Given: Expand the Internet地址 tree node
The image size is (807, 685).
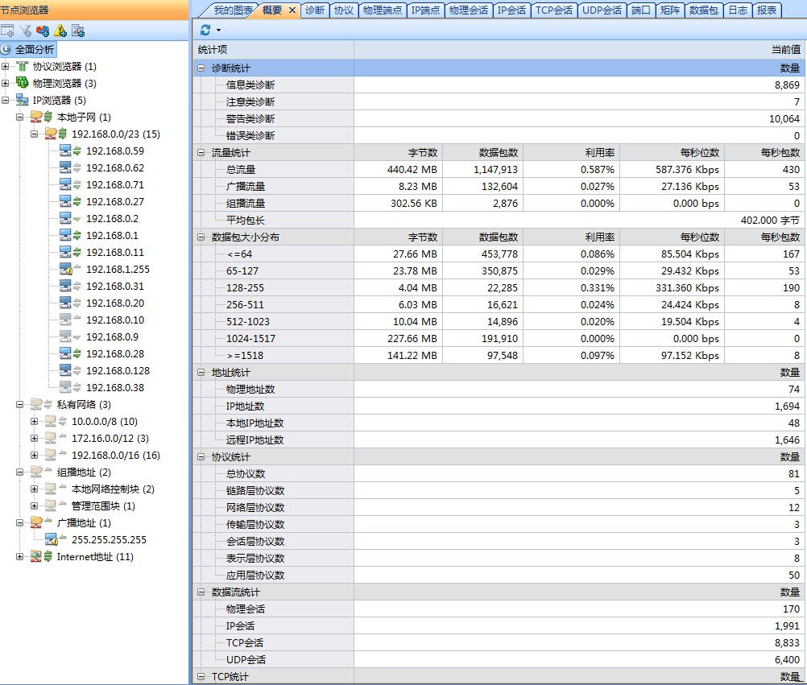Looking at the screenshot, I should pos(20,557).
